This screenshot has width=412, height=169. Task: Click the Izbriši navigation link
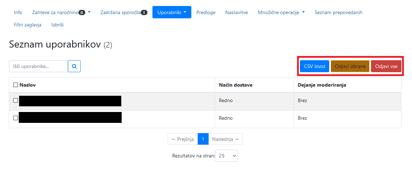point(58,25)
